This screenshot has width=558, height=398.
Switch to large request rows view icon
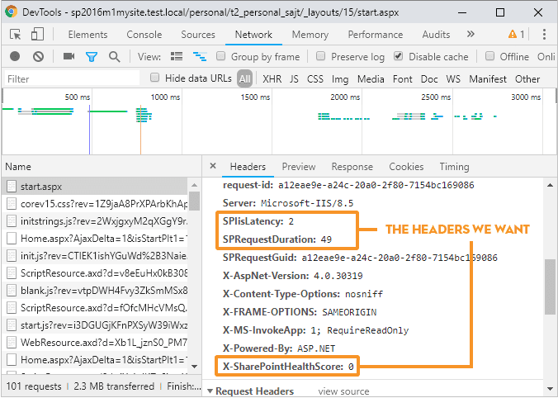177,56
